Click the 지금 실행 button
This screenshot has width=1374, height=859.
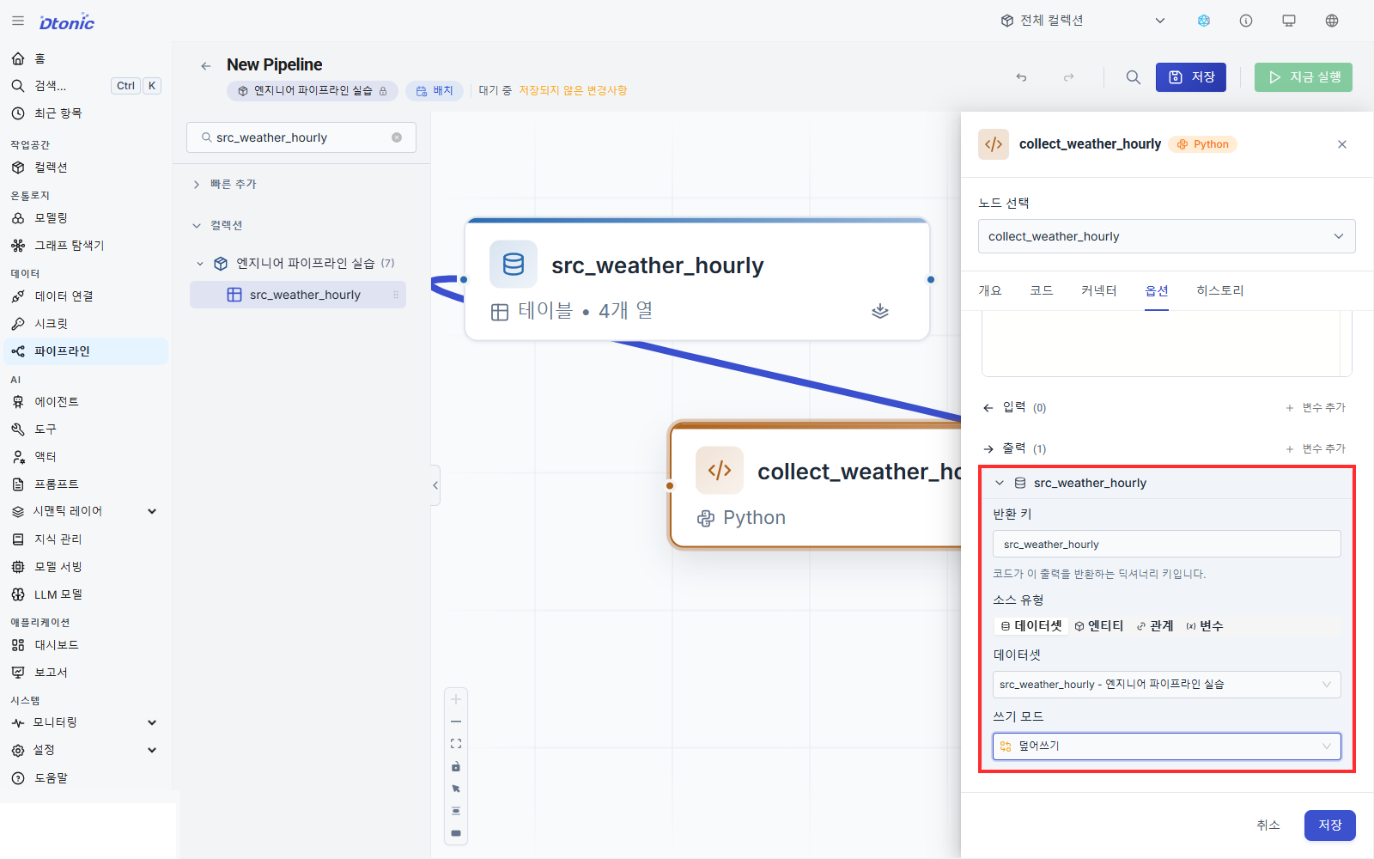tap(1304, 77)
